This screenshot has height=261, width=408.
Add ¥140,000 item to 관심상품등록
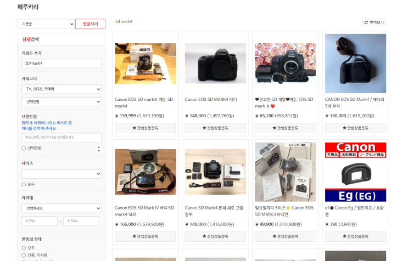pos(215,236)
